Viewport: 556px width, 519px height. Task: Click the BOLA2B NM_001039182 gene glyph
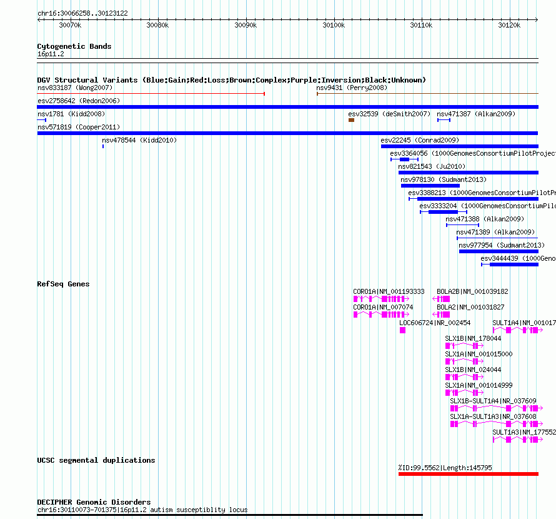coord(441,299)
